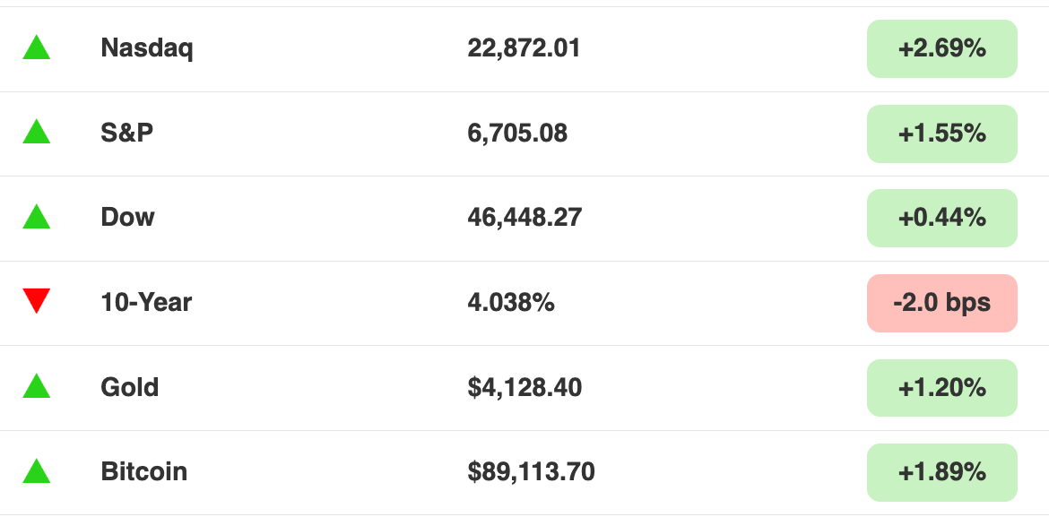The height and width of the screenshot is (517, 1049).
Task: Open the Bitcoin label
Action: [x=143, y=471]
